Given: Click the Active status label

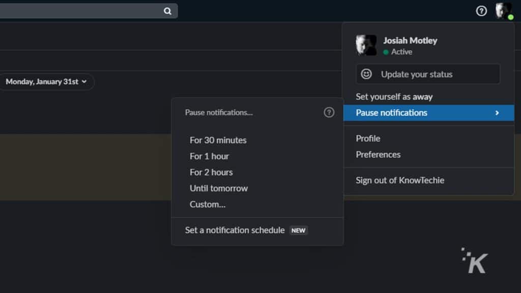Looking at the screenshot, I should click(401, 52).
